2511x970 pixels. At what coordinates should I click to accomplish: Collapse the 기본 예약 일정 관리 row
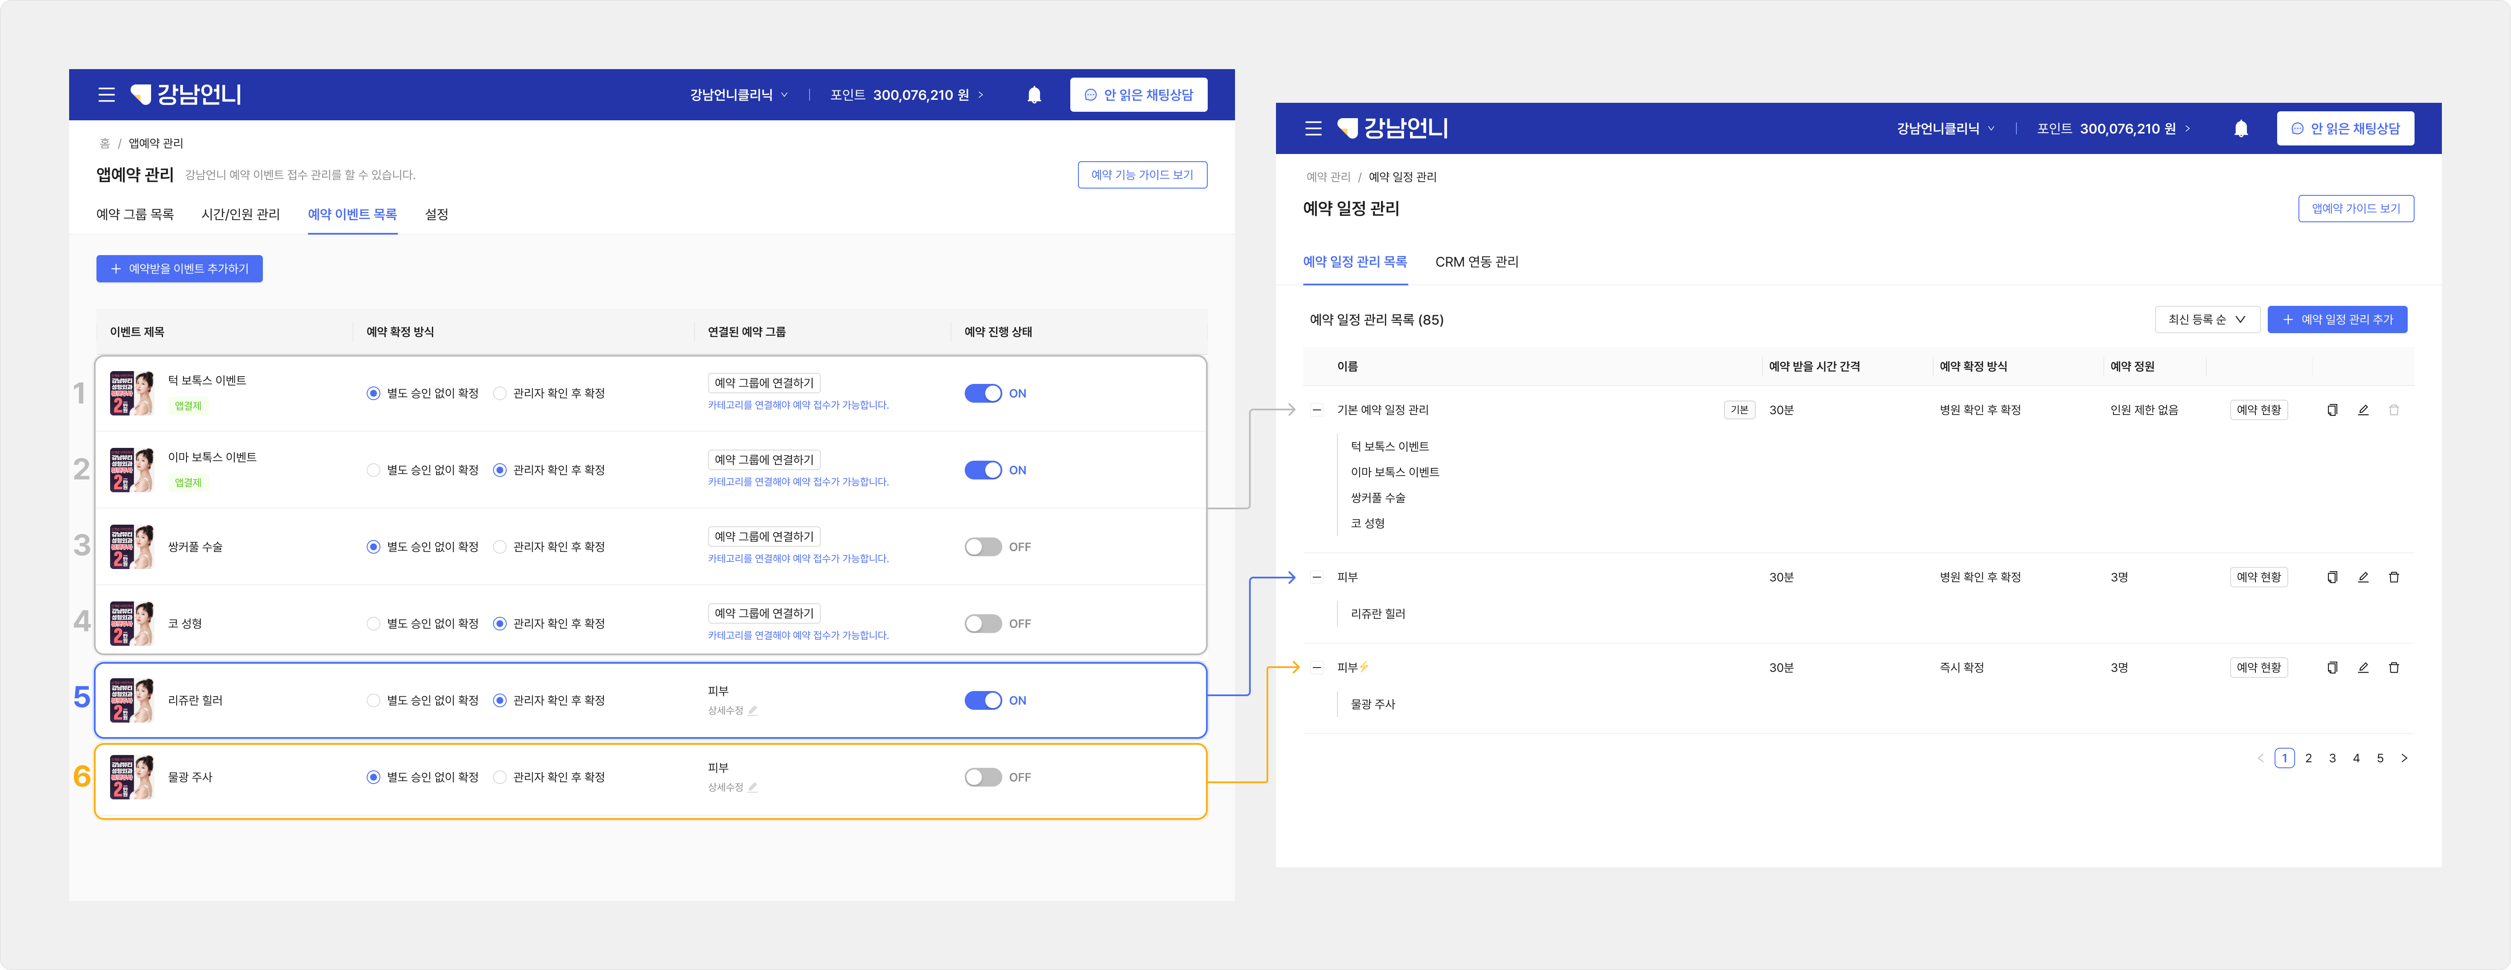coord(1317,410)
